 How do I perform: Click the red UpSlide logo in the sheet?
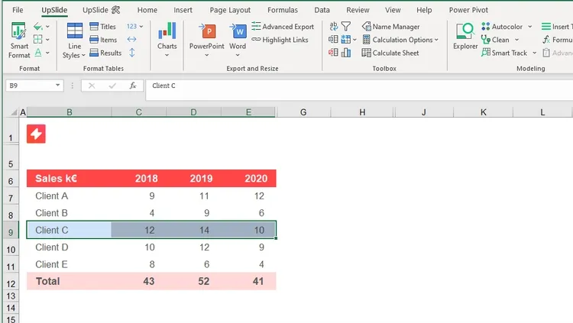tap(36, 134)
